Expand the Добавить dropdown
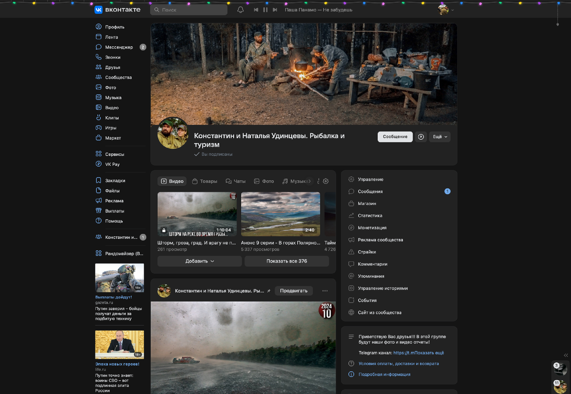The width and height of the screenshot is (571, 394). 200,261
